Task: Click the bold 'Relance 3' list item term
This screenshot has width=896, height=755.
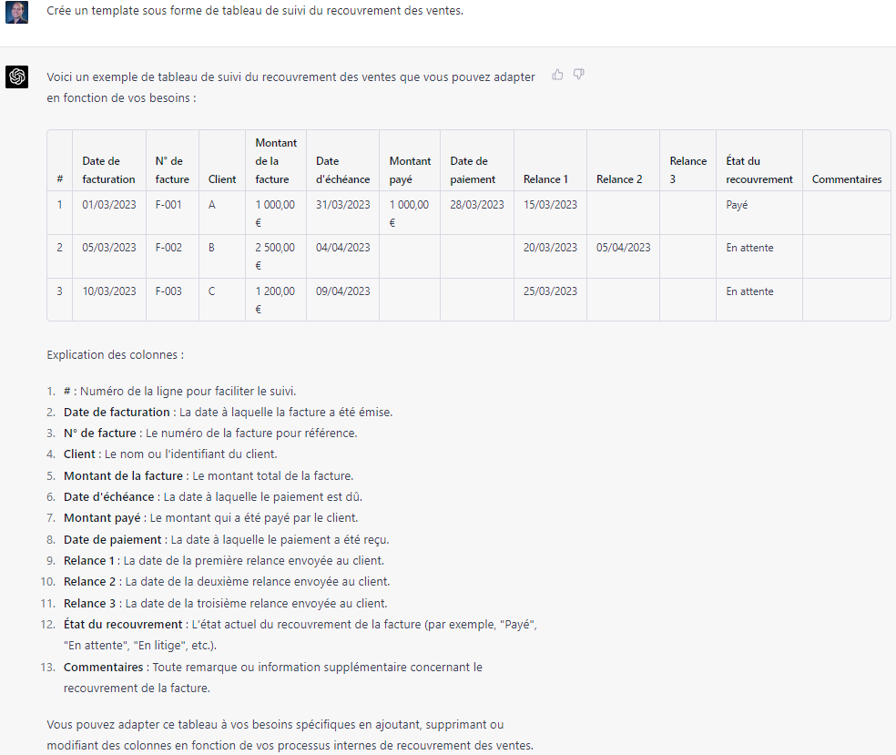Action: coord(90,603)
